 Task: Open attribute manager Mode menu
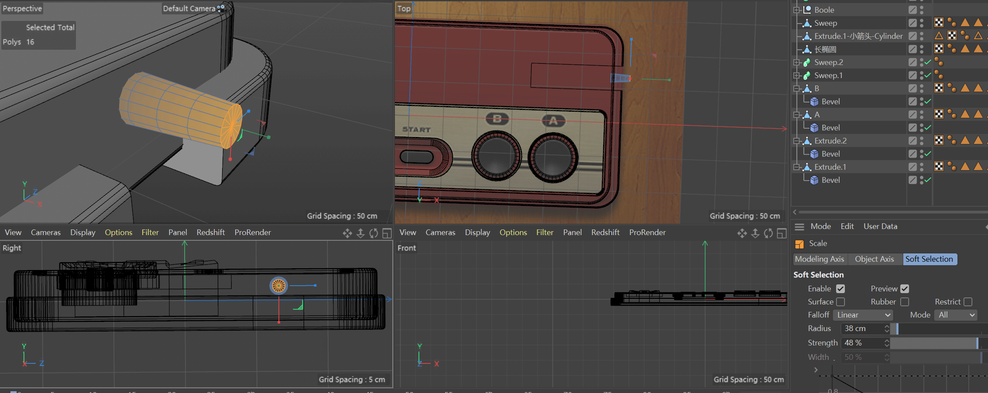[x=821, y=226]
